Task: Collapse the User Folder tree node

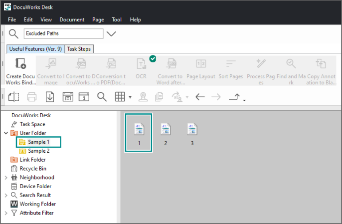Action: pos(6,133)
